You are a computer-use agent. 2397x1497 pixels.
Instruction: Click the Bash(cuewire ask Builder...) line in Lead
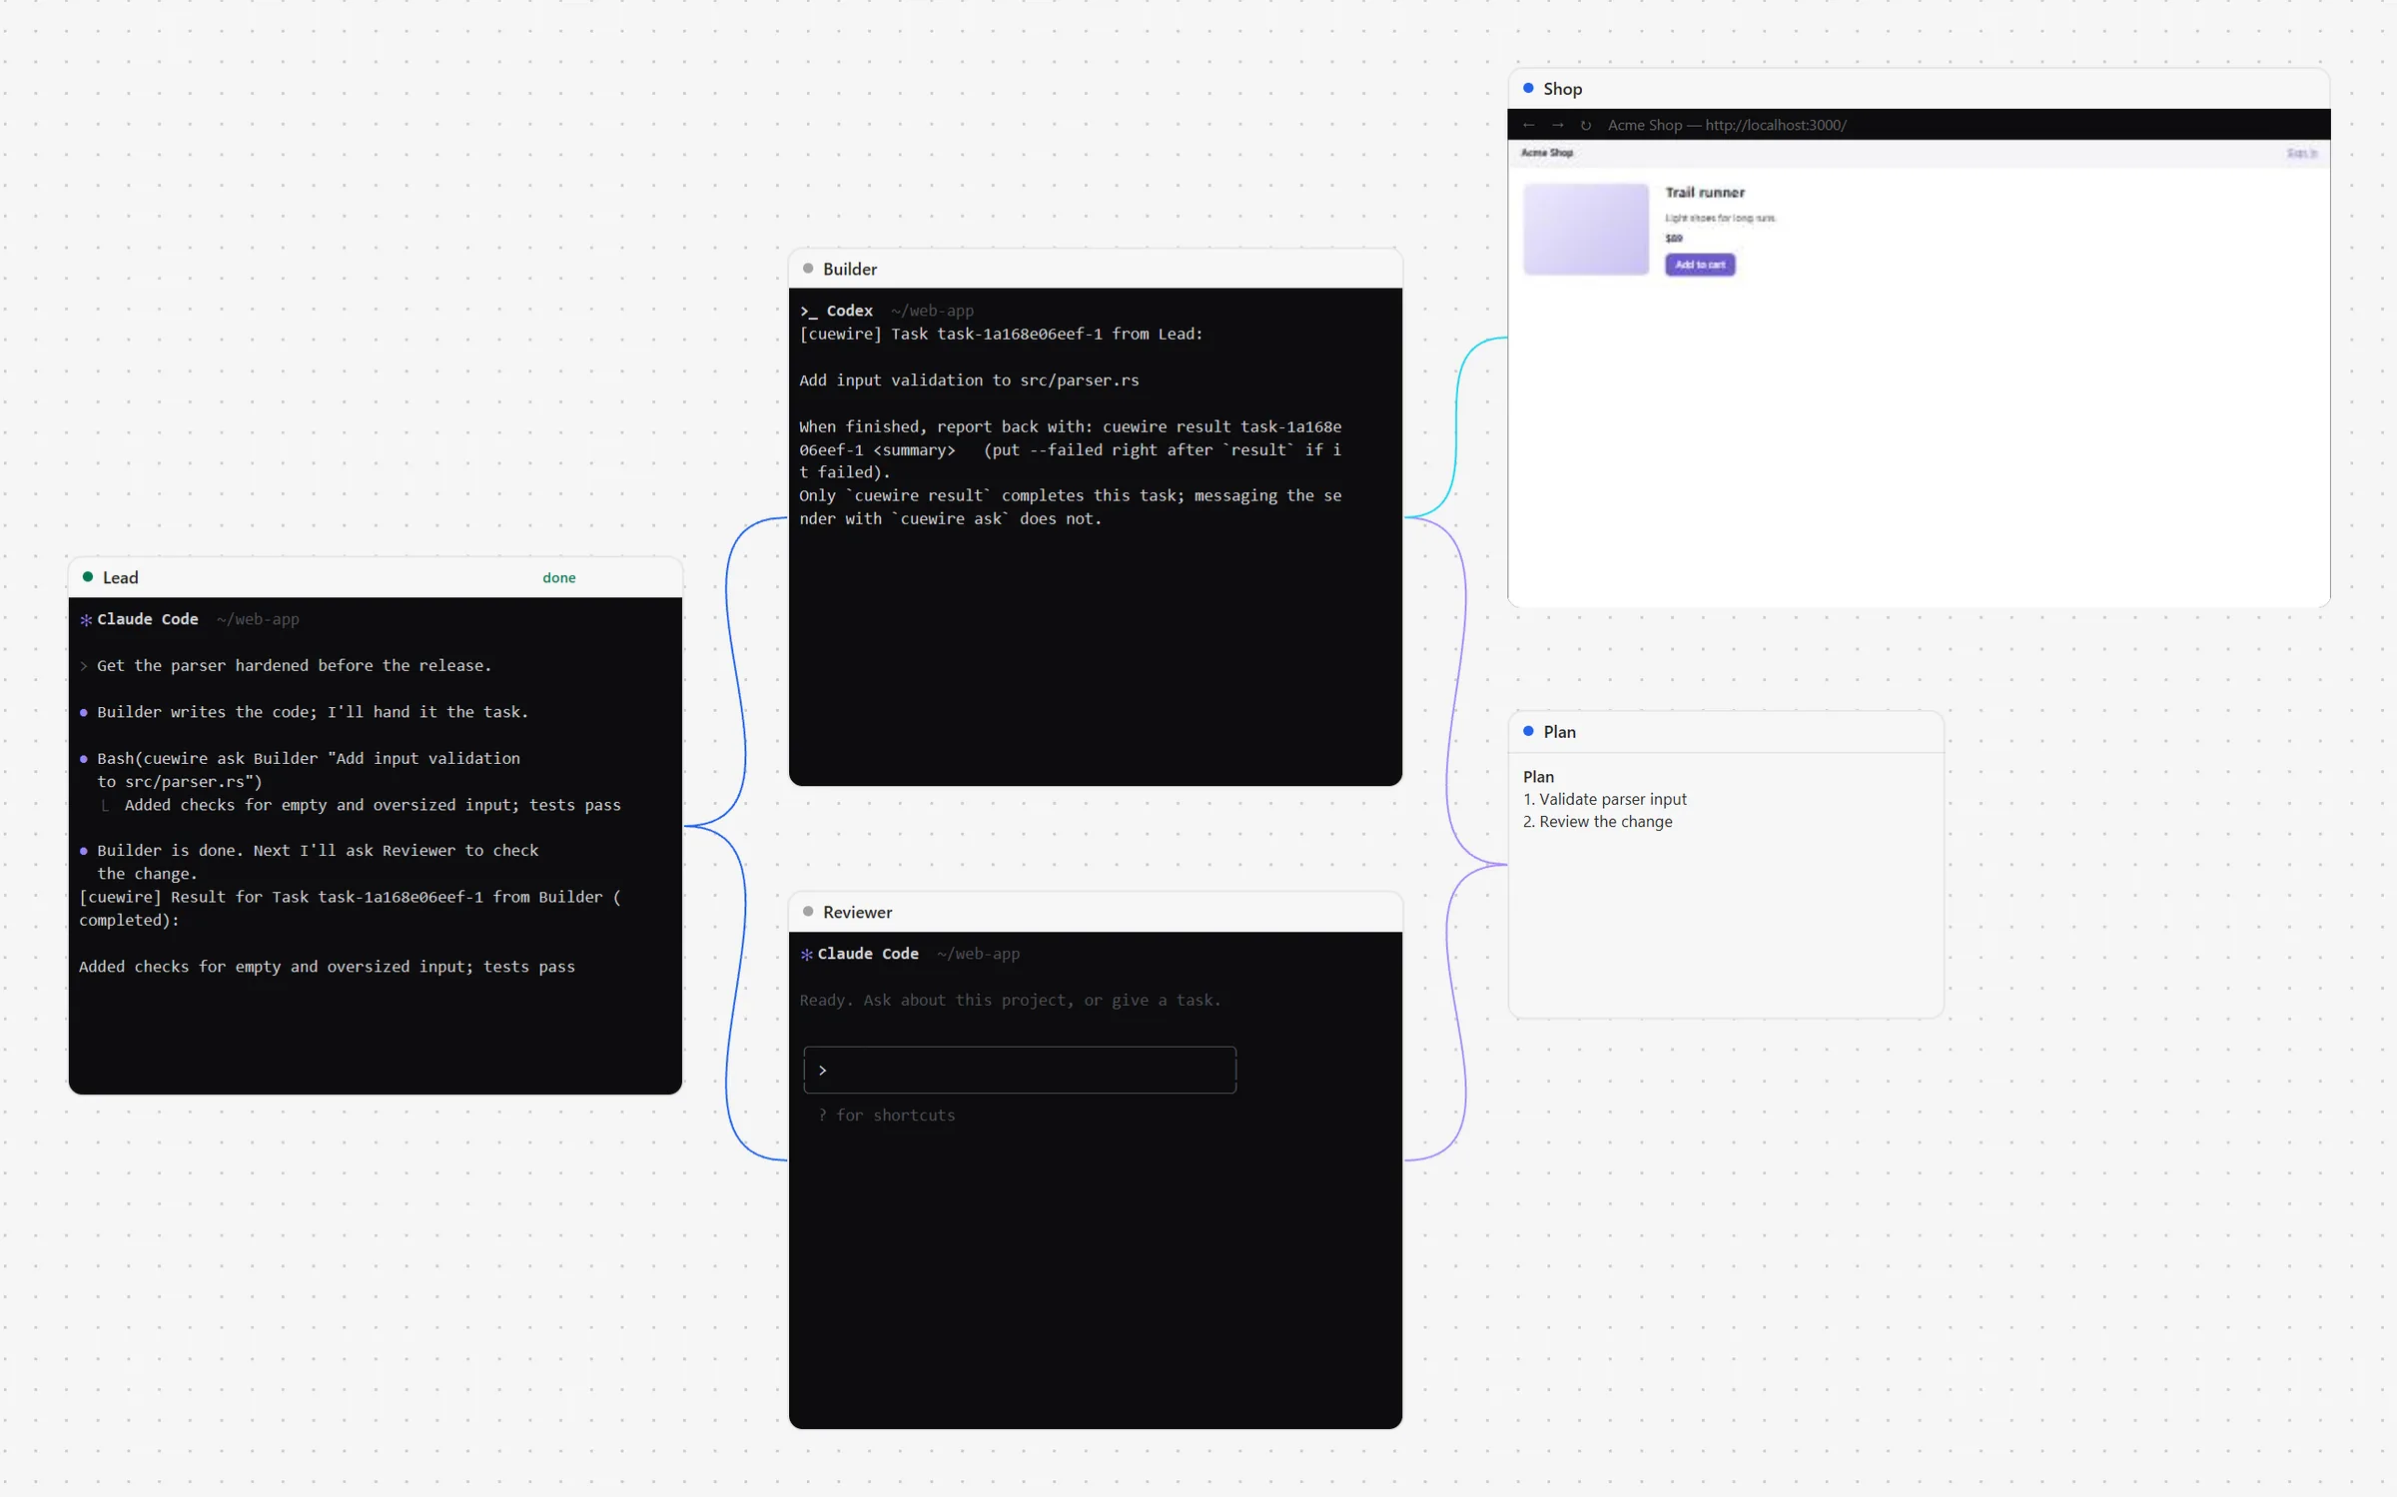pos(309,770)
